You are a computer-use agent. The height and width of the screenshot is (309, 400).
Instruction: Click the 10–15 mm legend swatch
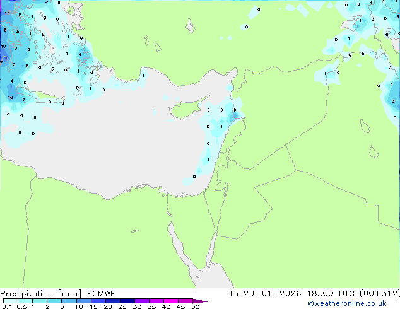(x=84, y=301)
